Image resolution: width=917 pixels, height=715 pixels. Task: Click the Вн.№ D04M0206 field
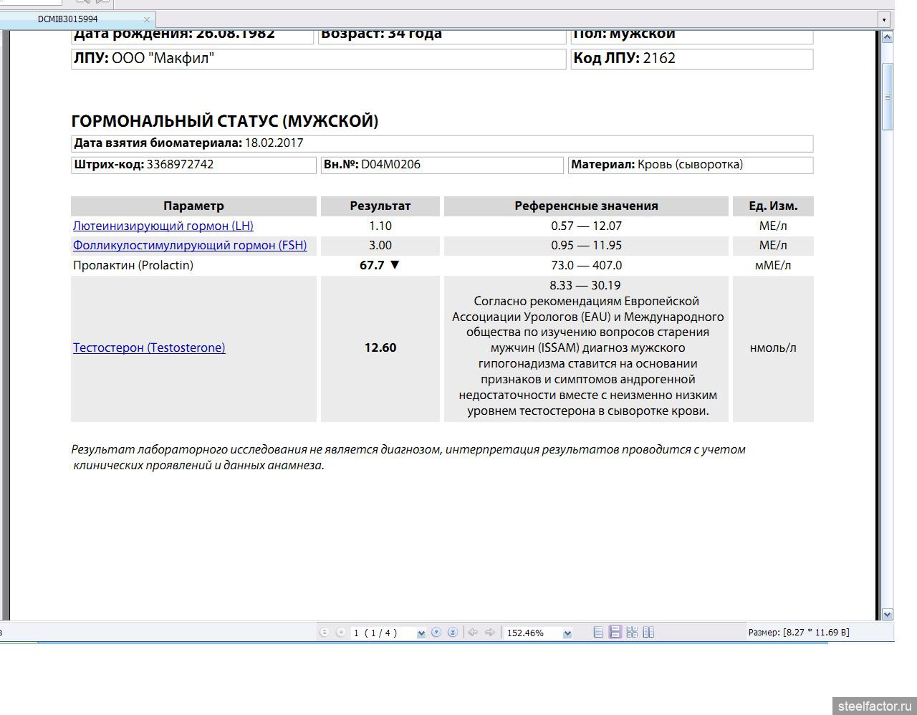click(x=442, y=165)
